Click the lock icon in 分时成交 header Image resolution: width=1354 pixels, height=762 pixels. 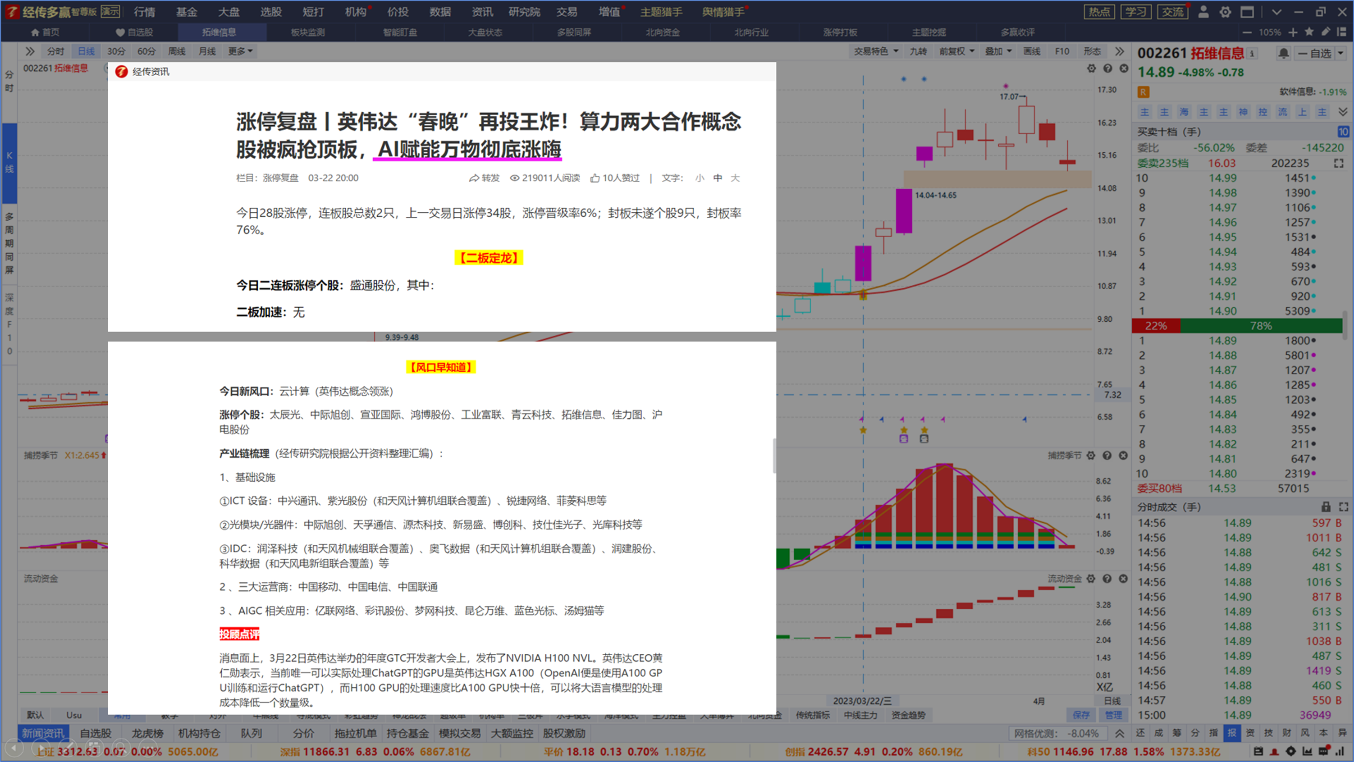click(x=1326, y=506)
